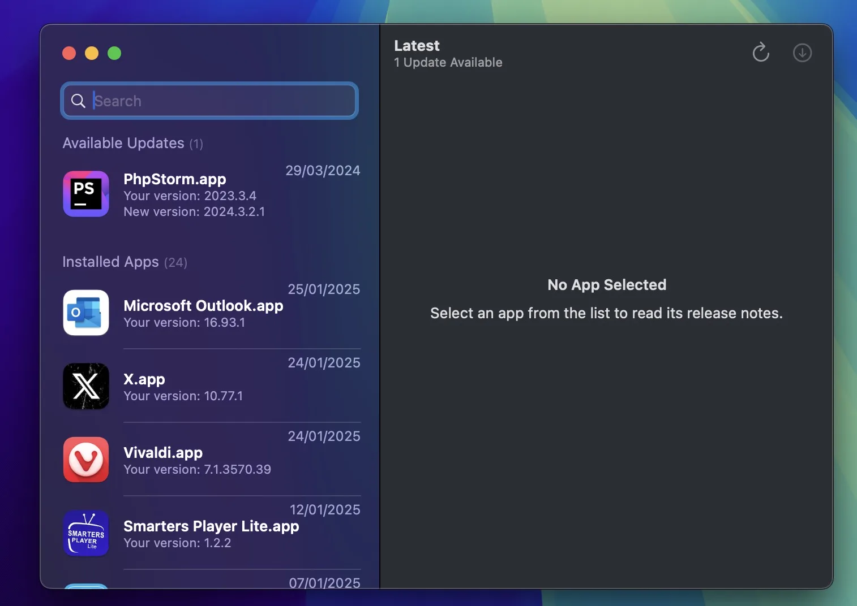The image size is (857, 606).
Task: Click PhpStorm's new version 2024.3.2.1 text
Action: click(194, 211)
